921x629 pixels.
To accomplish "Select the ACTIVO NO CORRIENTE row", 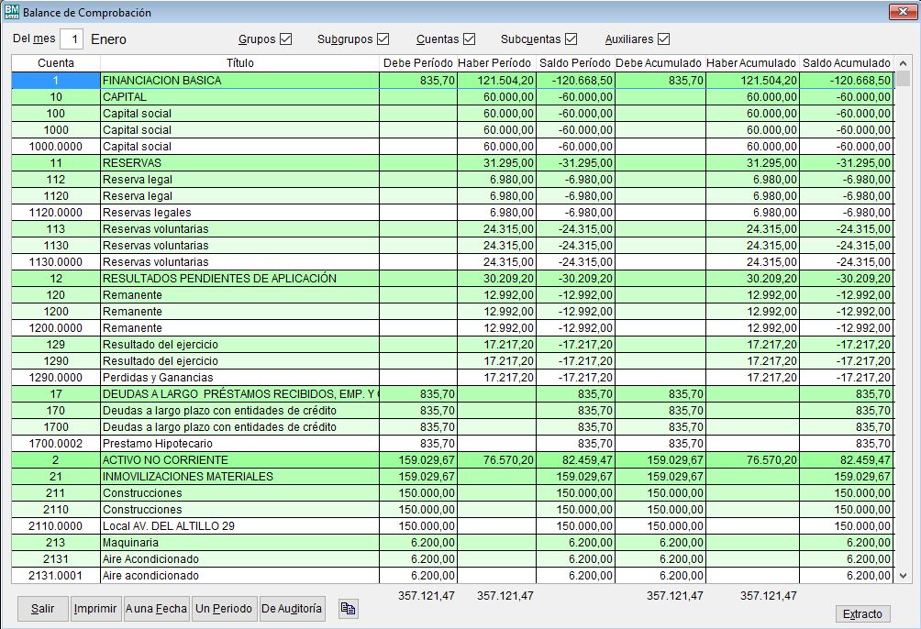I will click(239, 460).
